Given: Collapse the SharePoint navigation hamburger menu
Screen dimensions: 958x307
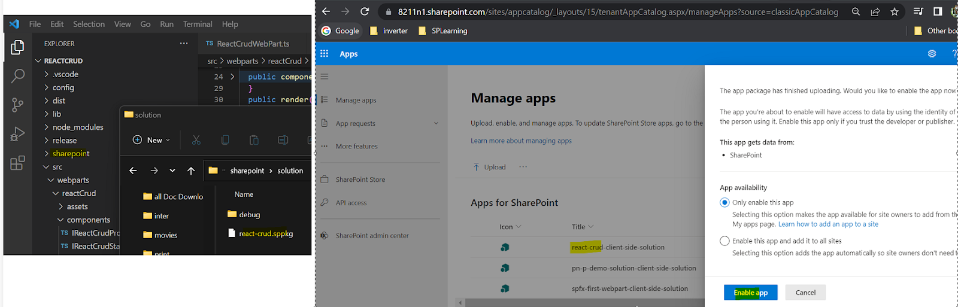Looking at the screenshot, I should 325,77.
